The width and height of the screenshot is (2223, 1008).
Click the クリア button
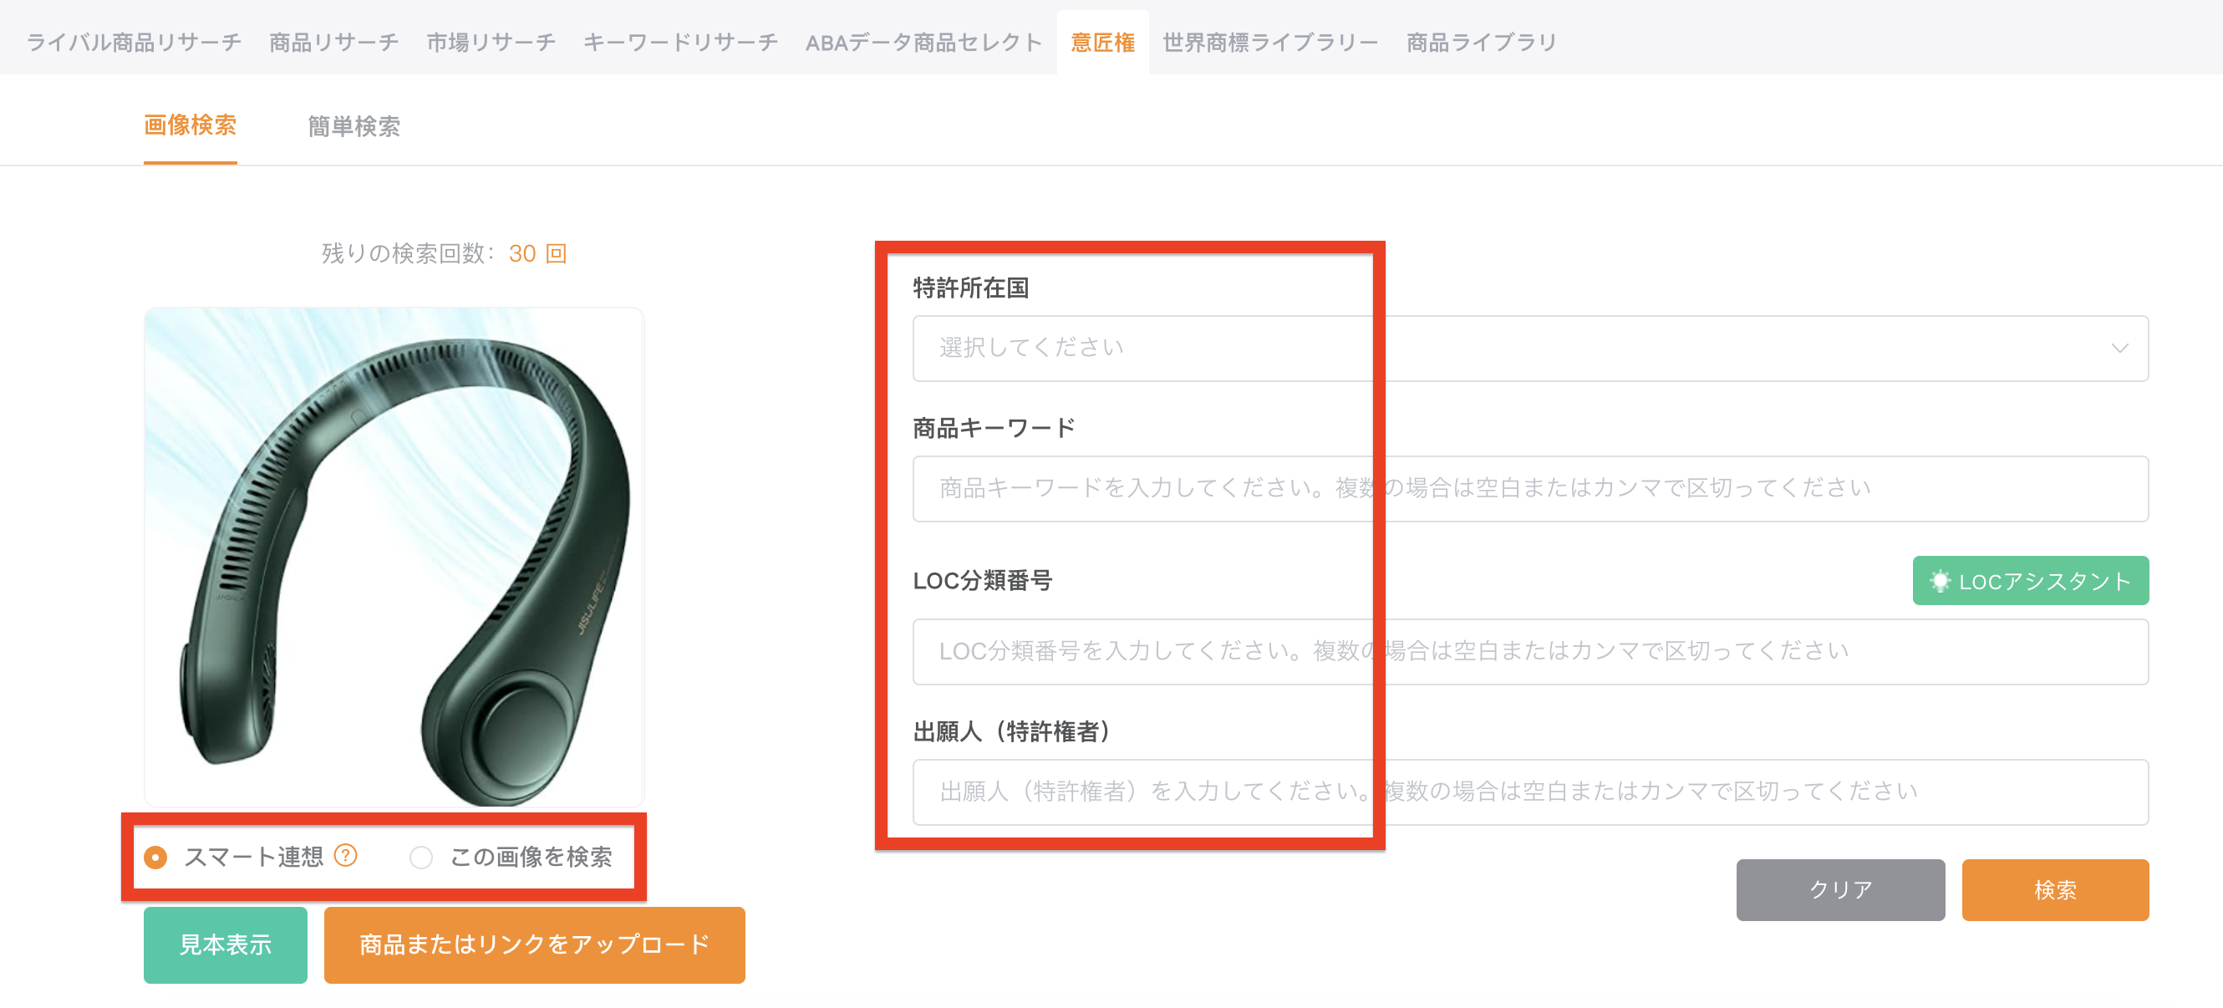pyautogui.click(x=1841, y=890)
